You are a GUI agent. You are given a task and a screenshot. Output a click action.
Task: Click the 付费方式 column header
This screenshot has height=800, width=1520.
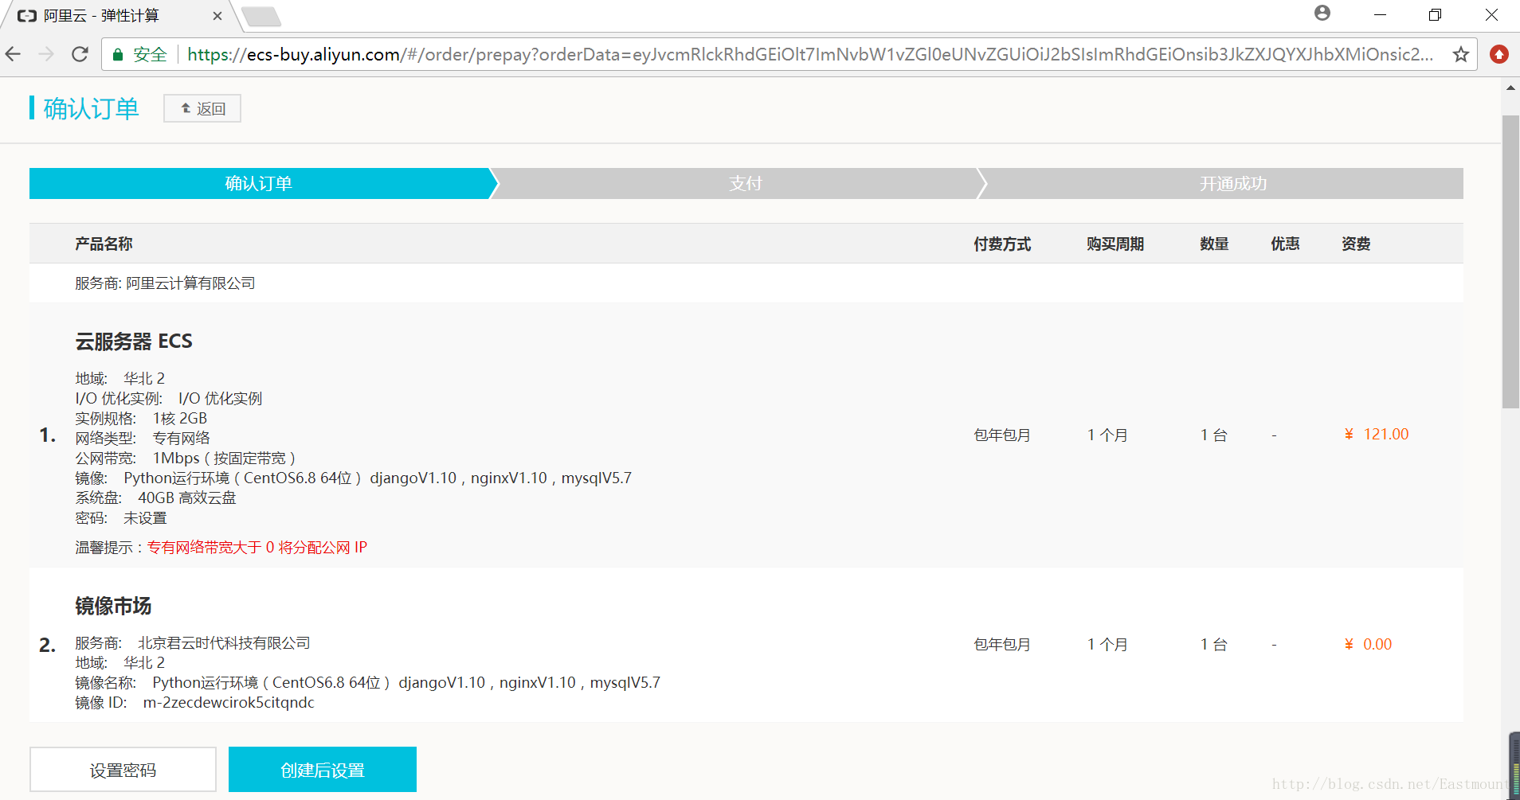point(1002,244)
